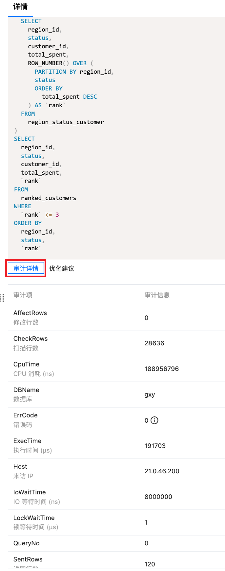Click the drag handle at left edge
225x571 pixels.
pyautogui.click(x=2, y=298)
